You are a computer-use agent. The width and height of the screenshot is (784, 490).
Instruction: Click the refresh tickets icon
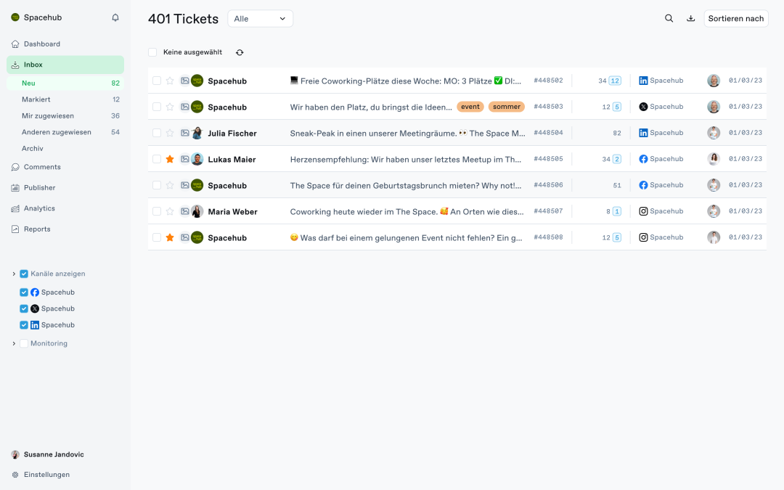click(240, 52)
